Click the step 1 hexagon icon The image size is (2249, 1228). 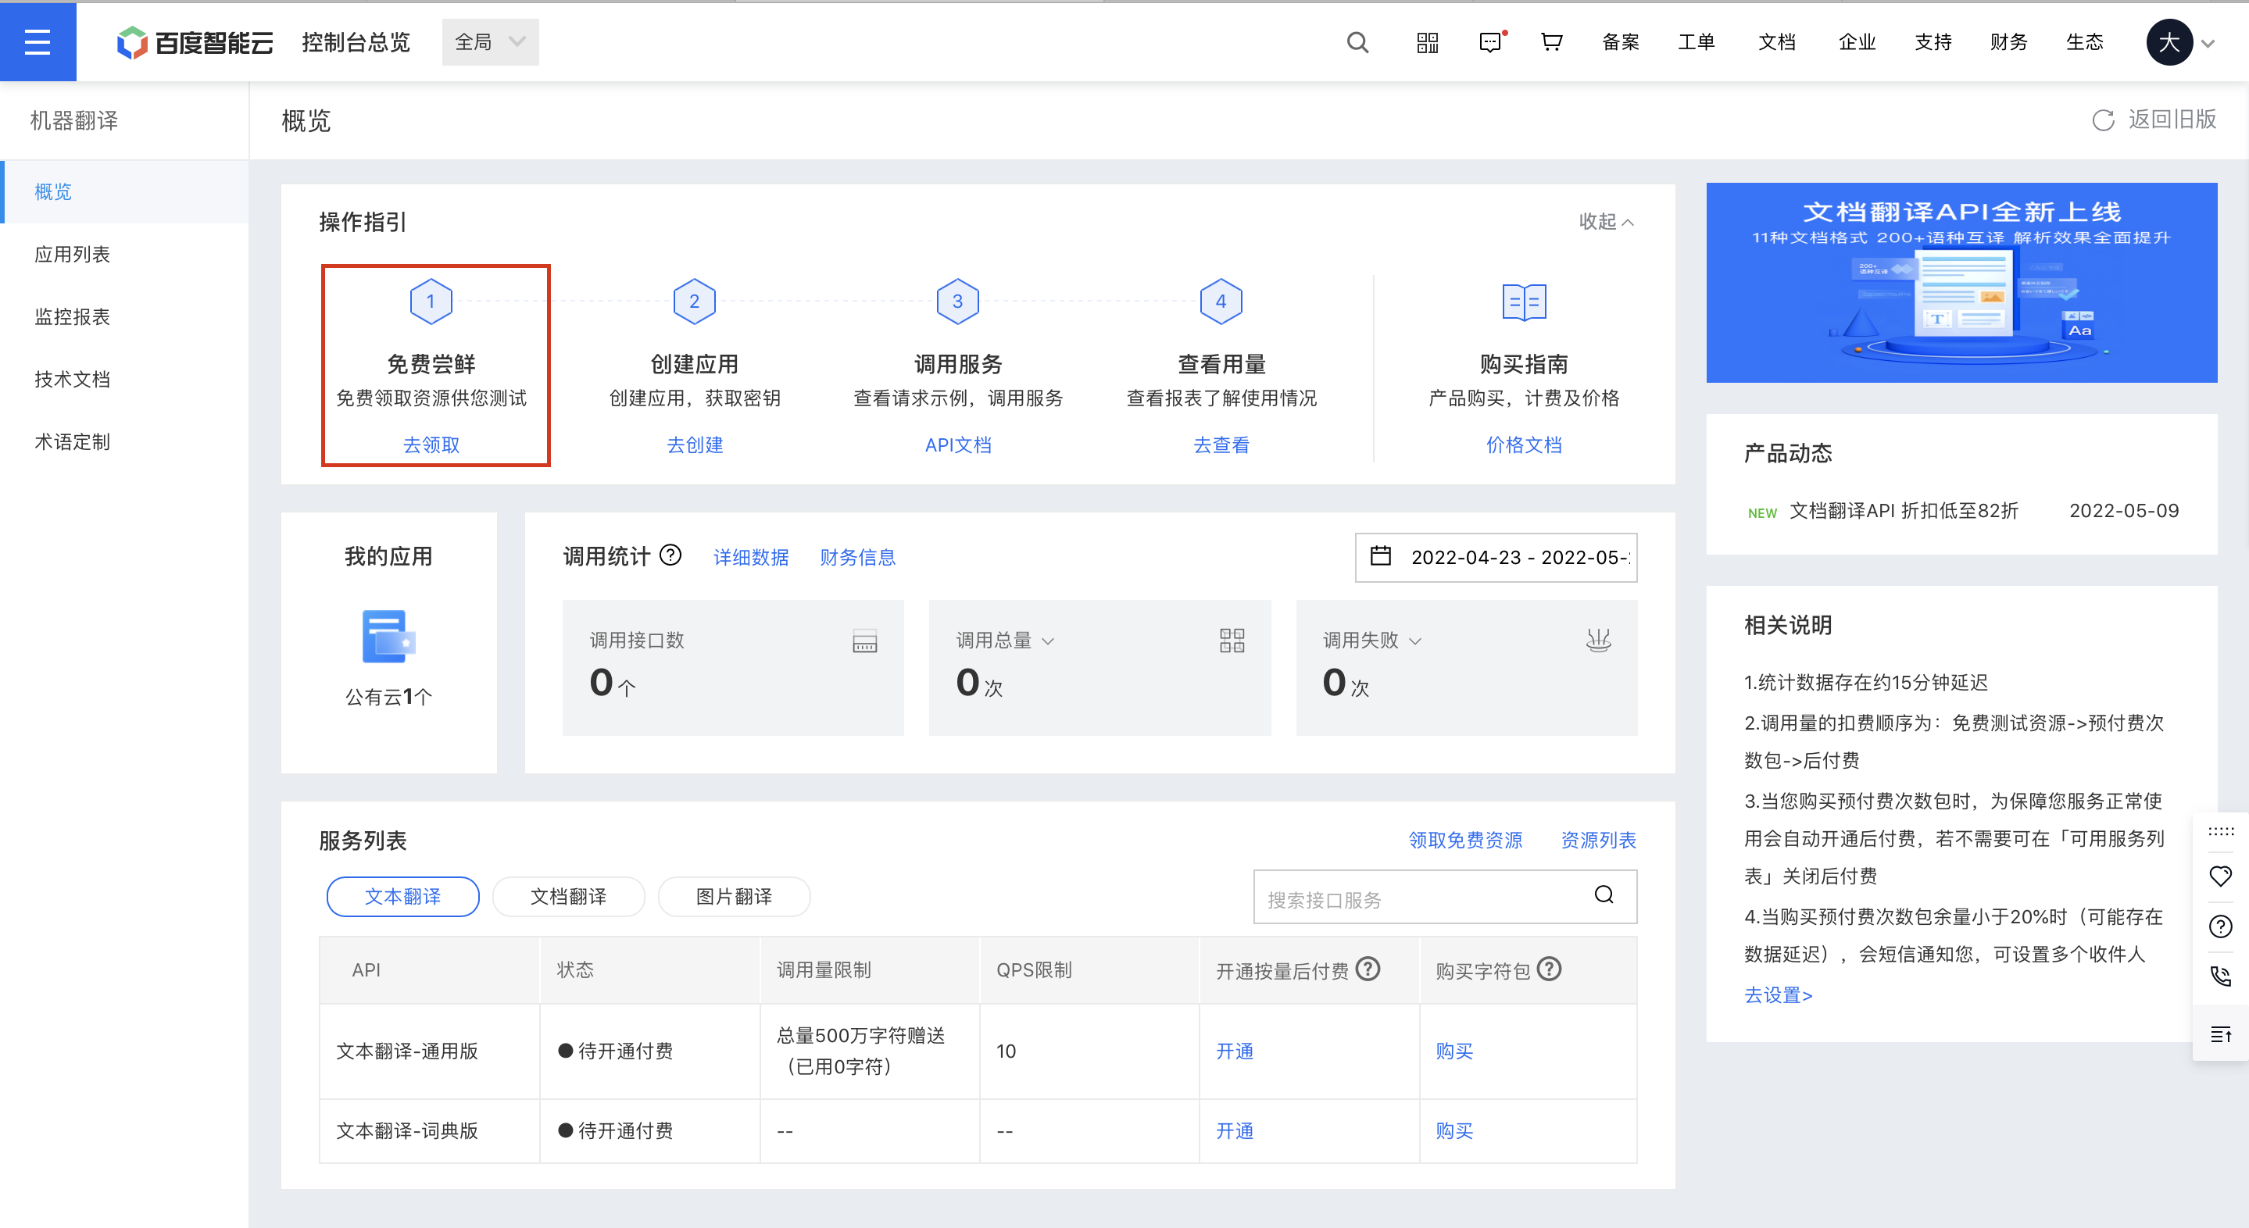(x=431, y=301)
